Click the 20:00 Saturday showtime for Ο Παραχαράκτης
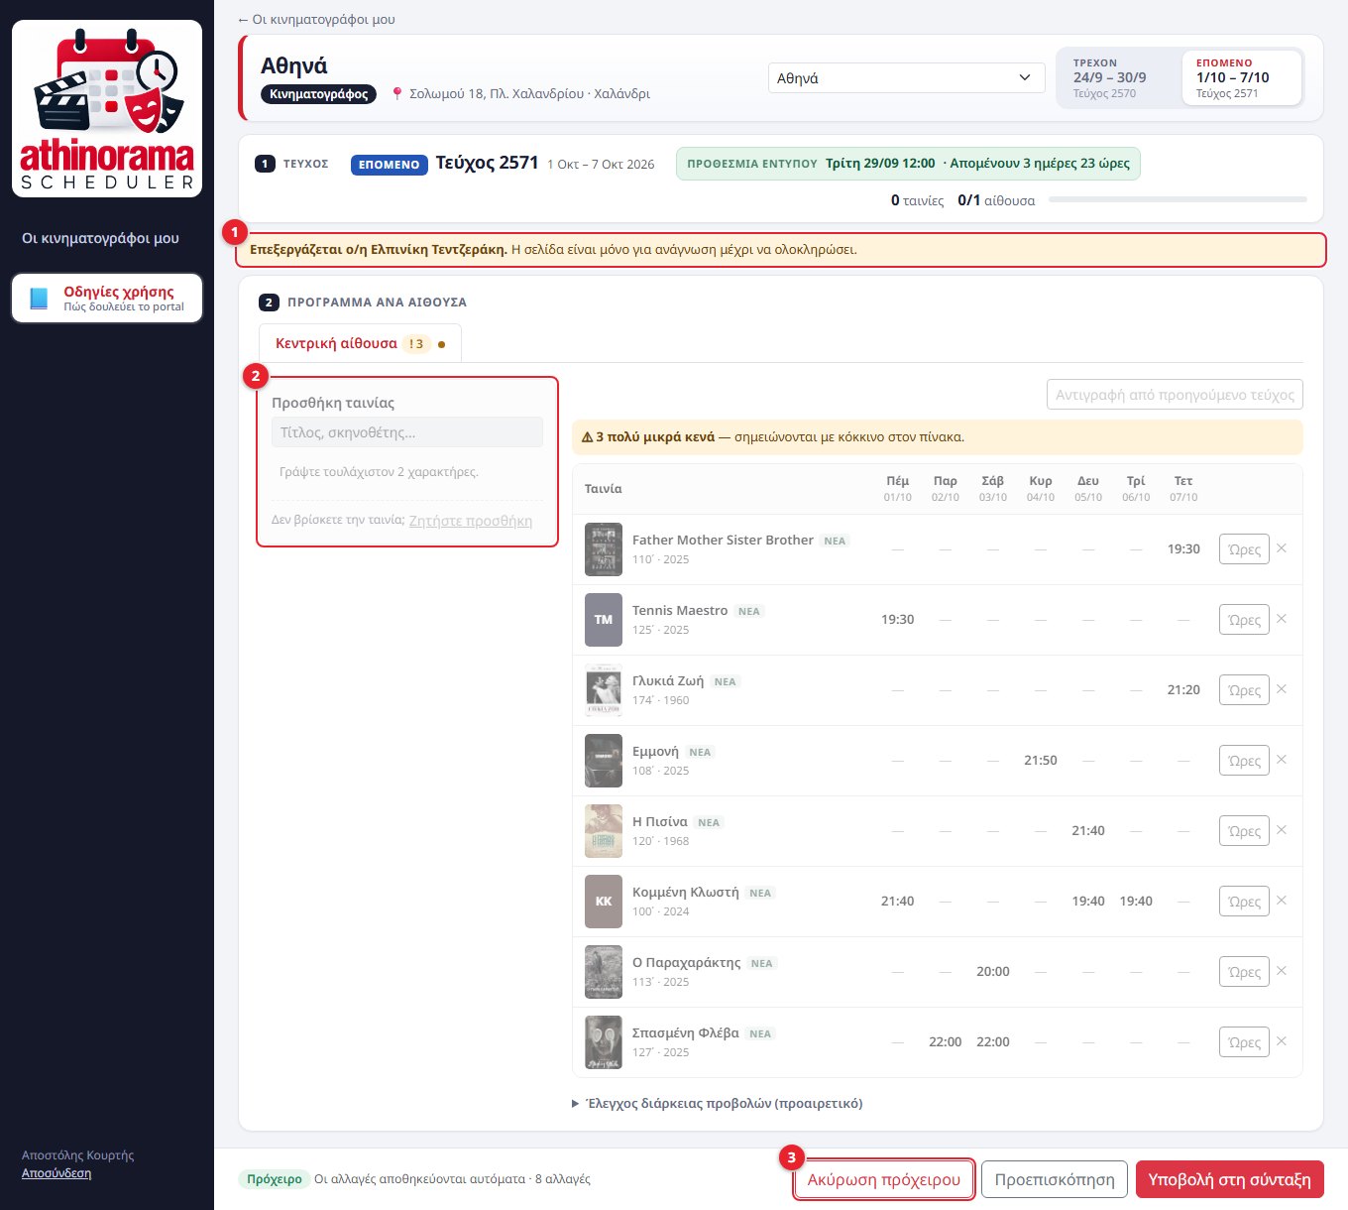1348x1210 pixels. pos(993,972)
